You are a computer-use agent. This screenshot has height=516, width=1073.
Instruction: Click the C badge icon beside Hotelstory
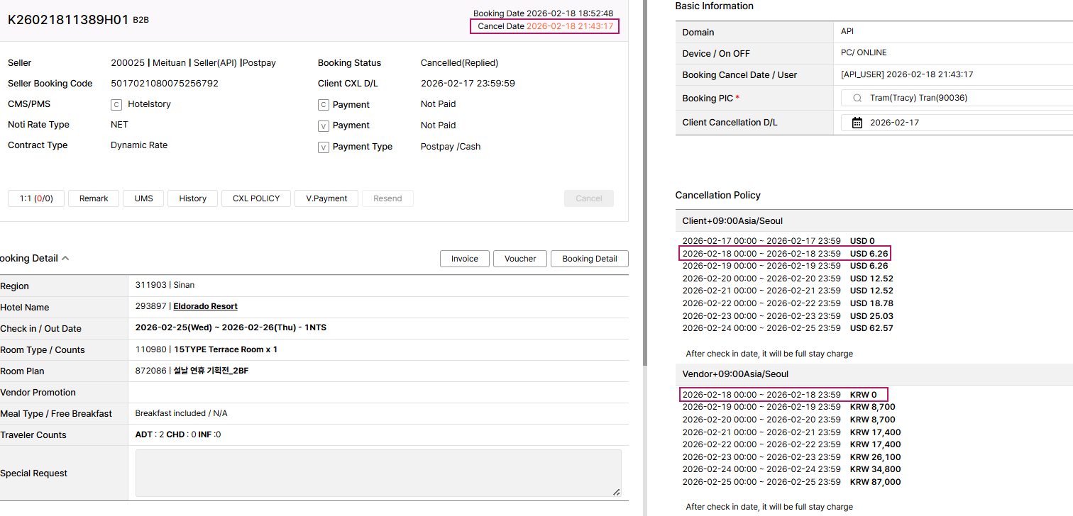tap(116, 105)
